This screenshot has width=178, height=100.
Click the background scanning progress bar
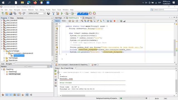coord(132,98)
